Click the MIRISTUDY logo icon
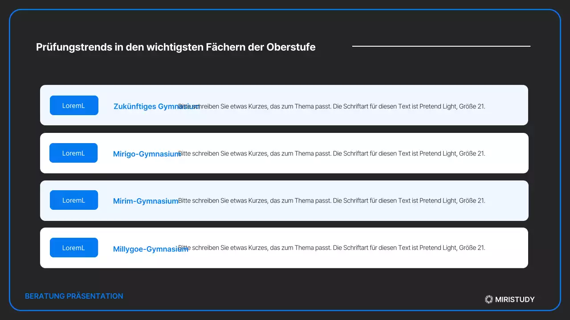 pyautogui.click(x=489, y=299)
